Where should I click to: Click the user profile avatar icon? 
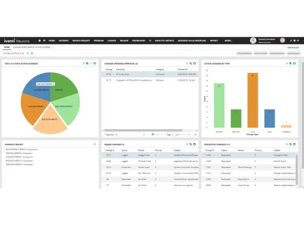click(253, 41)
